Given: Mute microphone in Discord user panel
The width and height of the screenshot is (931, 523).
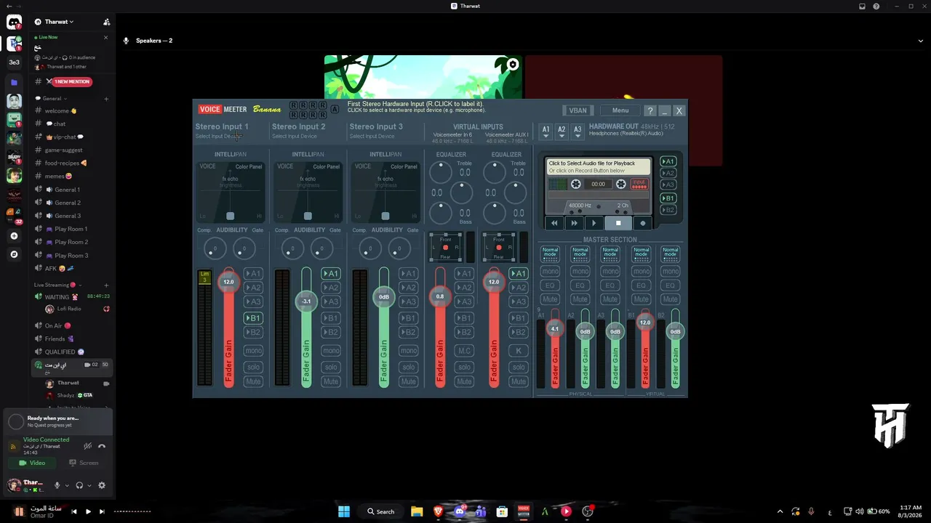Looking at the screenshot, I should (x=57, y=485).
